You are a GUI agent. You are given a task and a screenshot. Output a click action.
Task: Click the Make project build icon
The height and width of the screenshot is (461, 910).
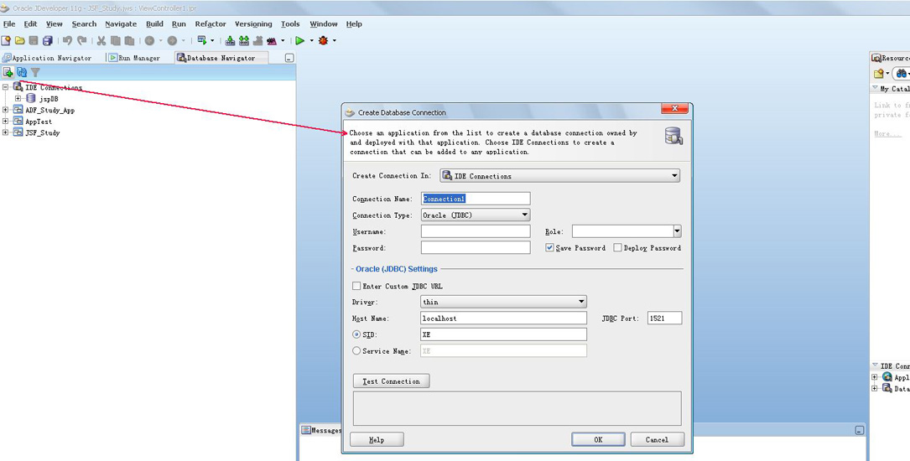[x=231, y=40]
